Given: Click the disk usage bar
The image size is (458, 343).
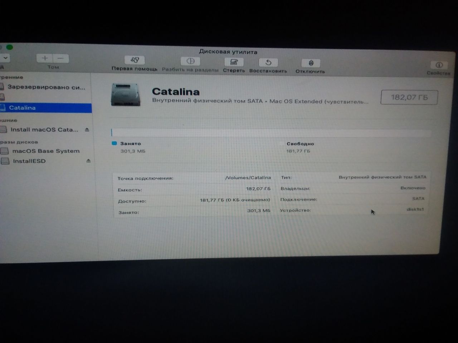Looking at the screenshot, I should click(271, 133).
